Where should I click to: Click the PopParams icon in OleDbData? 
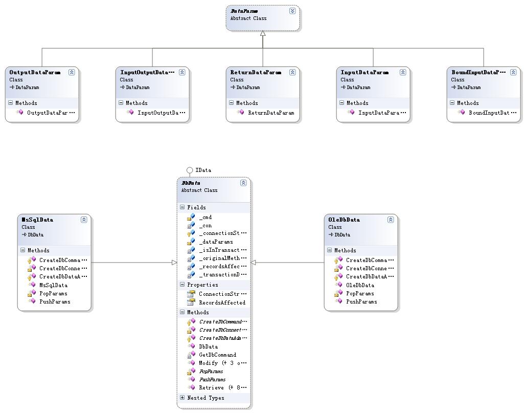[x=338, y=293]
